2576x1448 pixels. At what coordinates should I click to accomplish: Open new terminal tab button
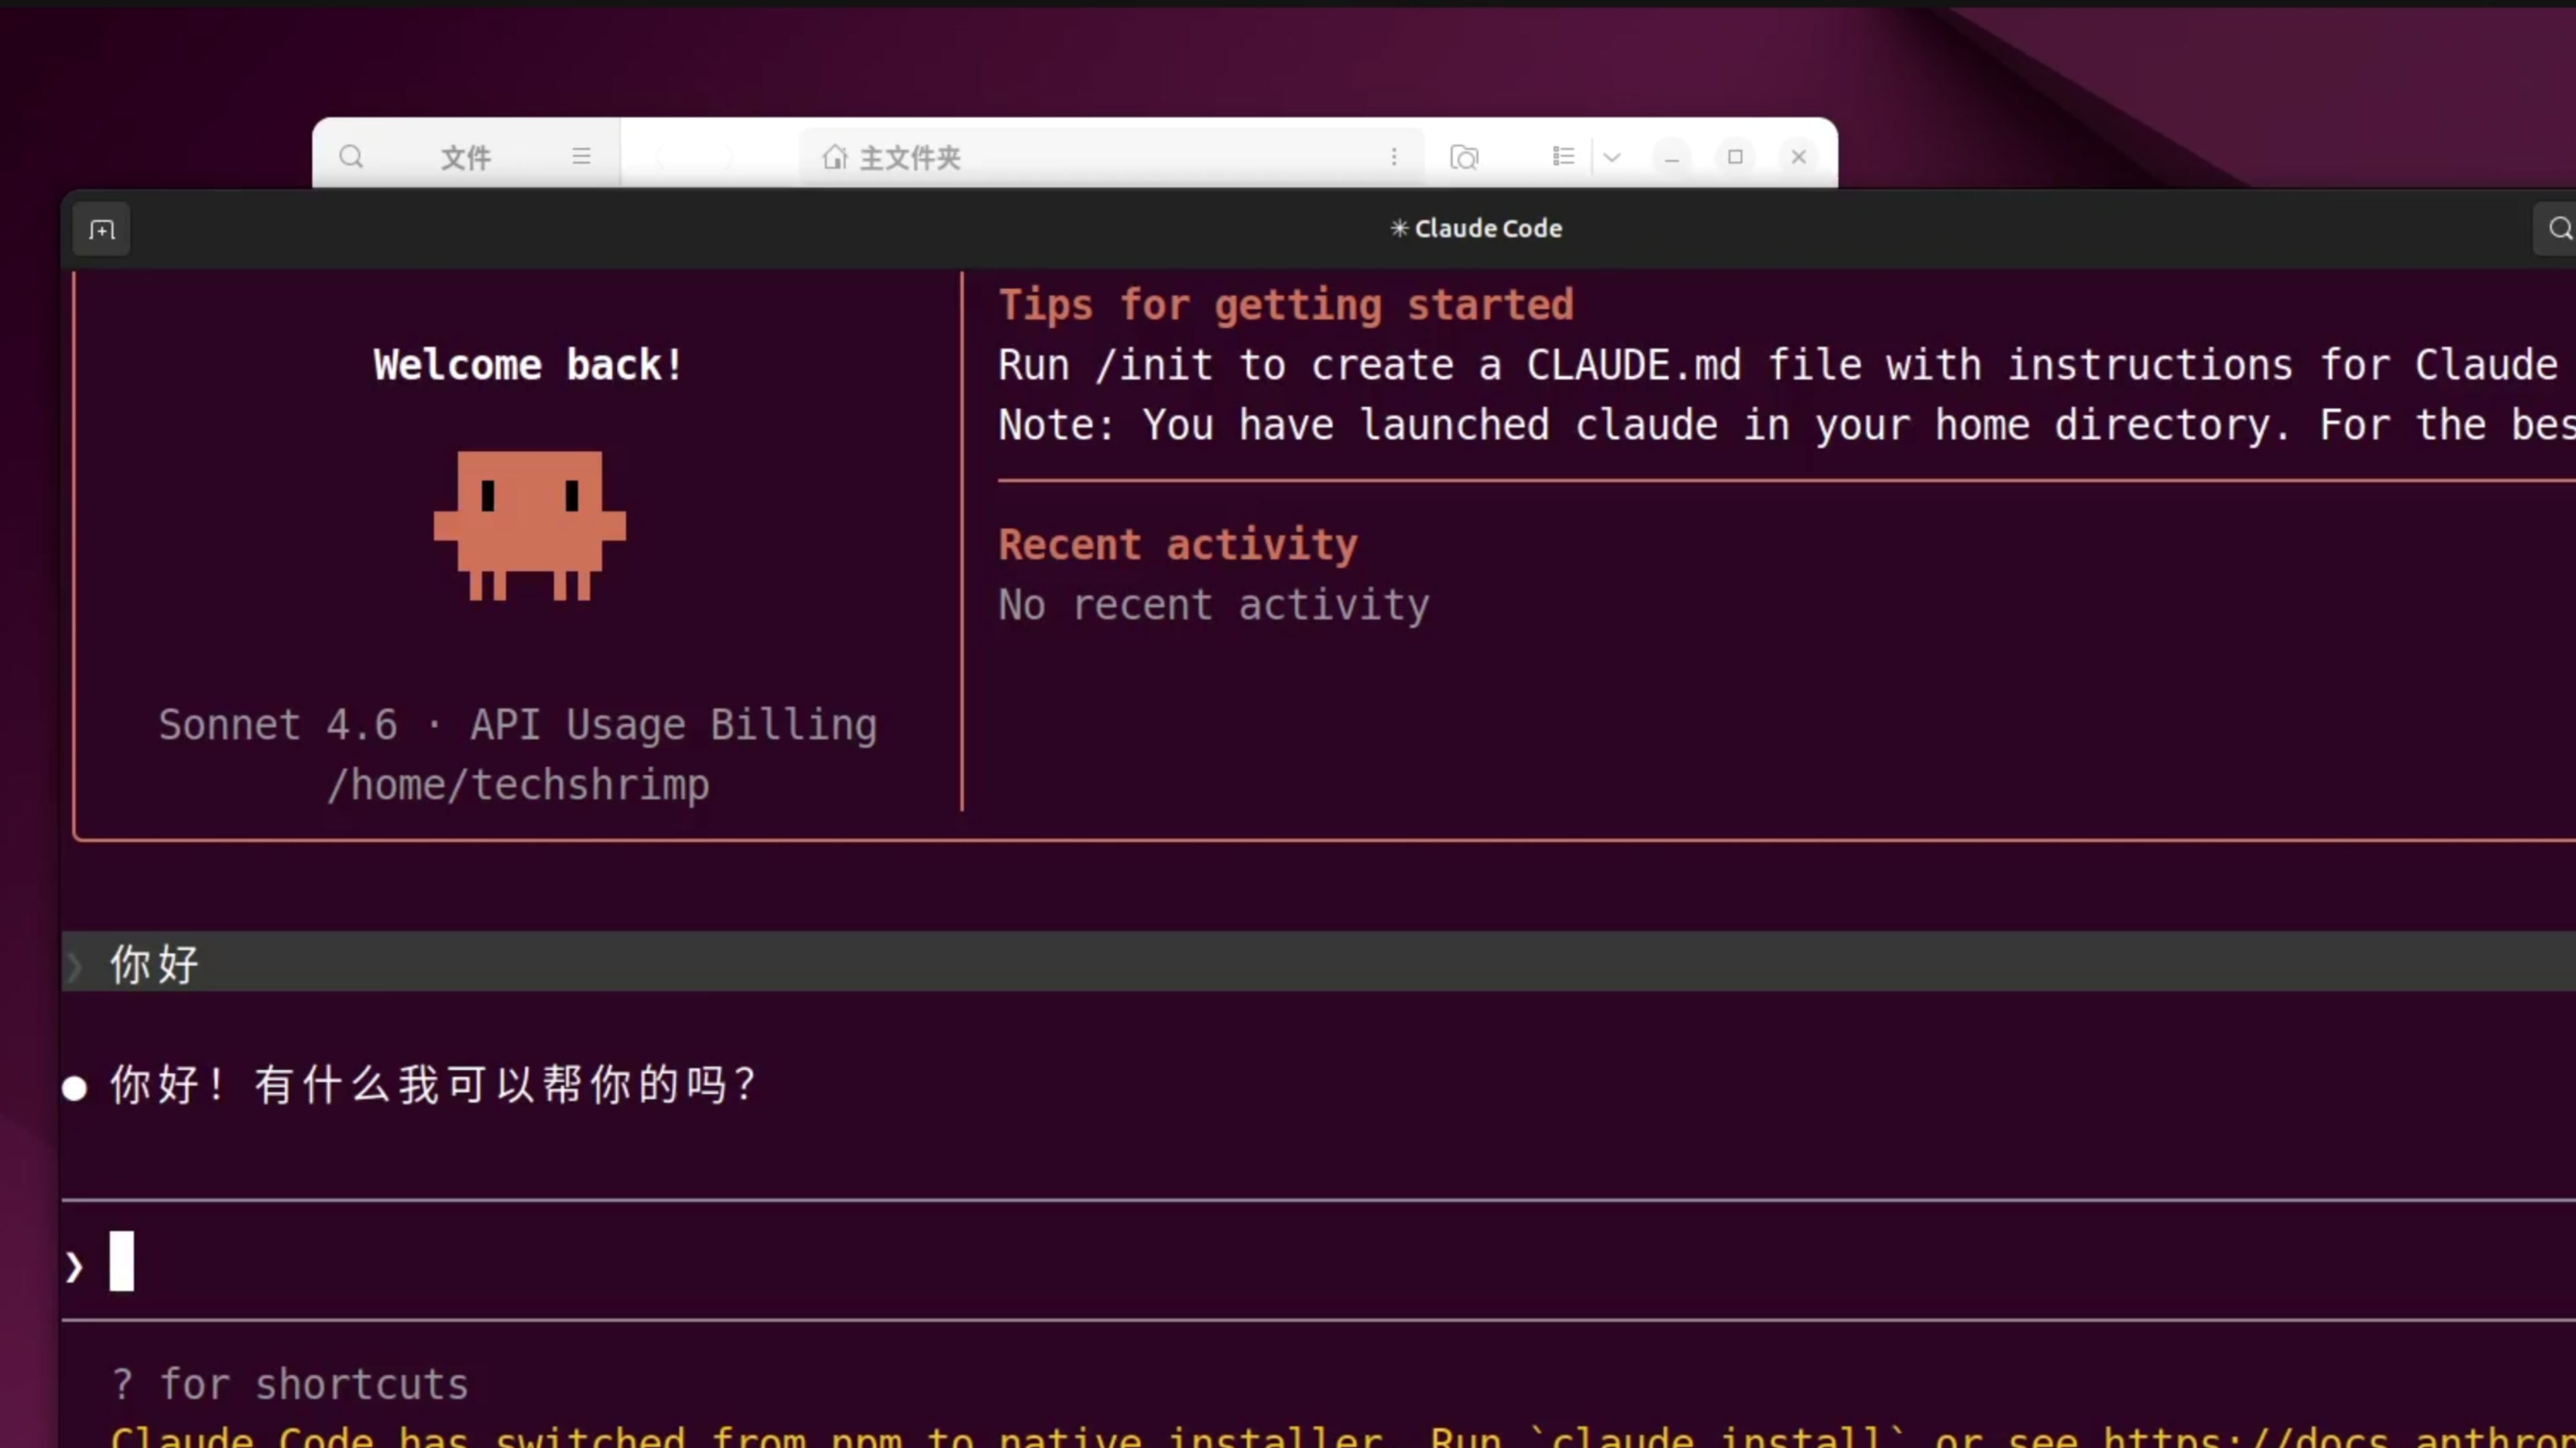click(102, 231)
